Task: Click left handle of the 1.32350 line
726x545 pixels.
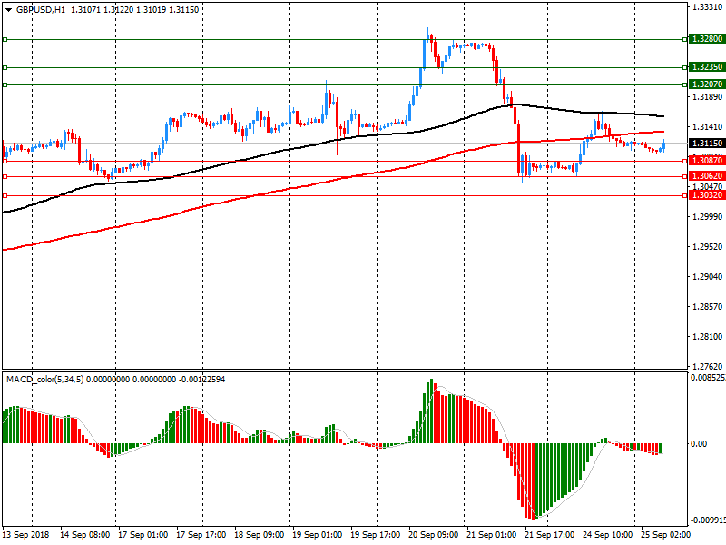Action: [x=5, y=67]
